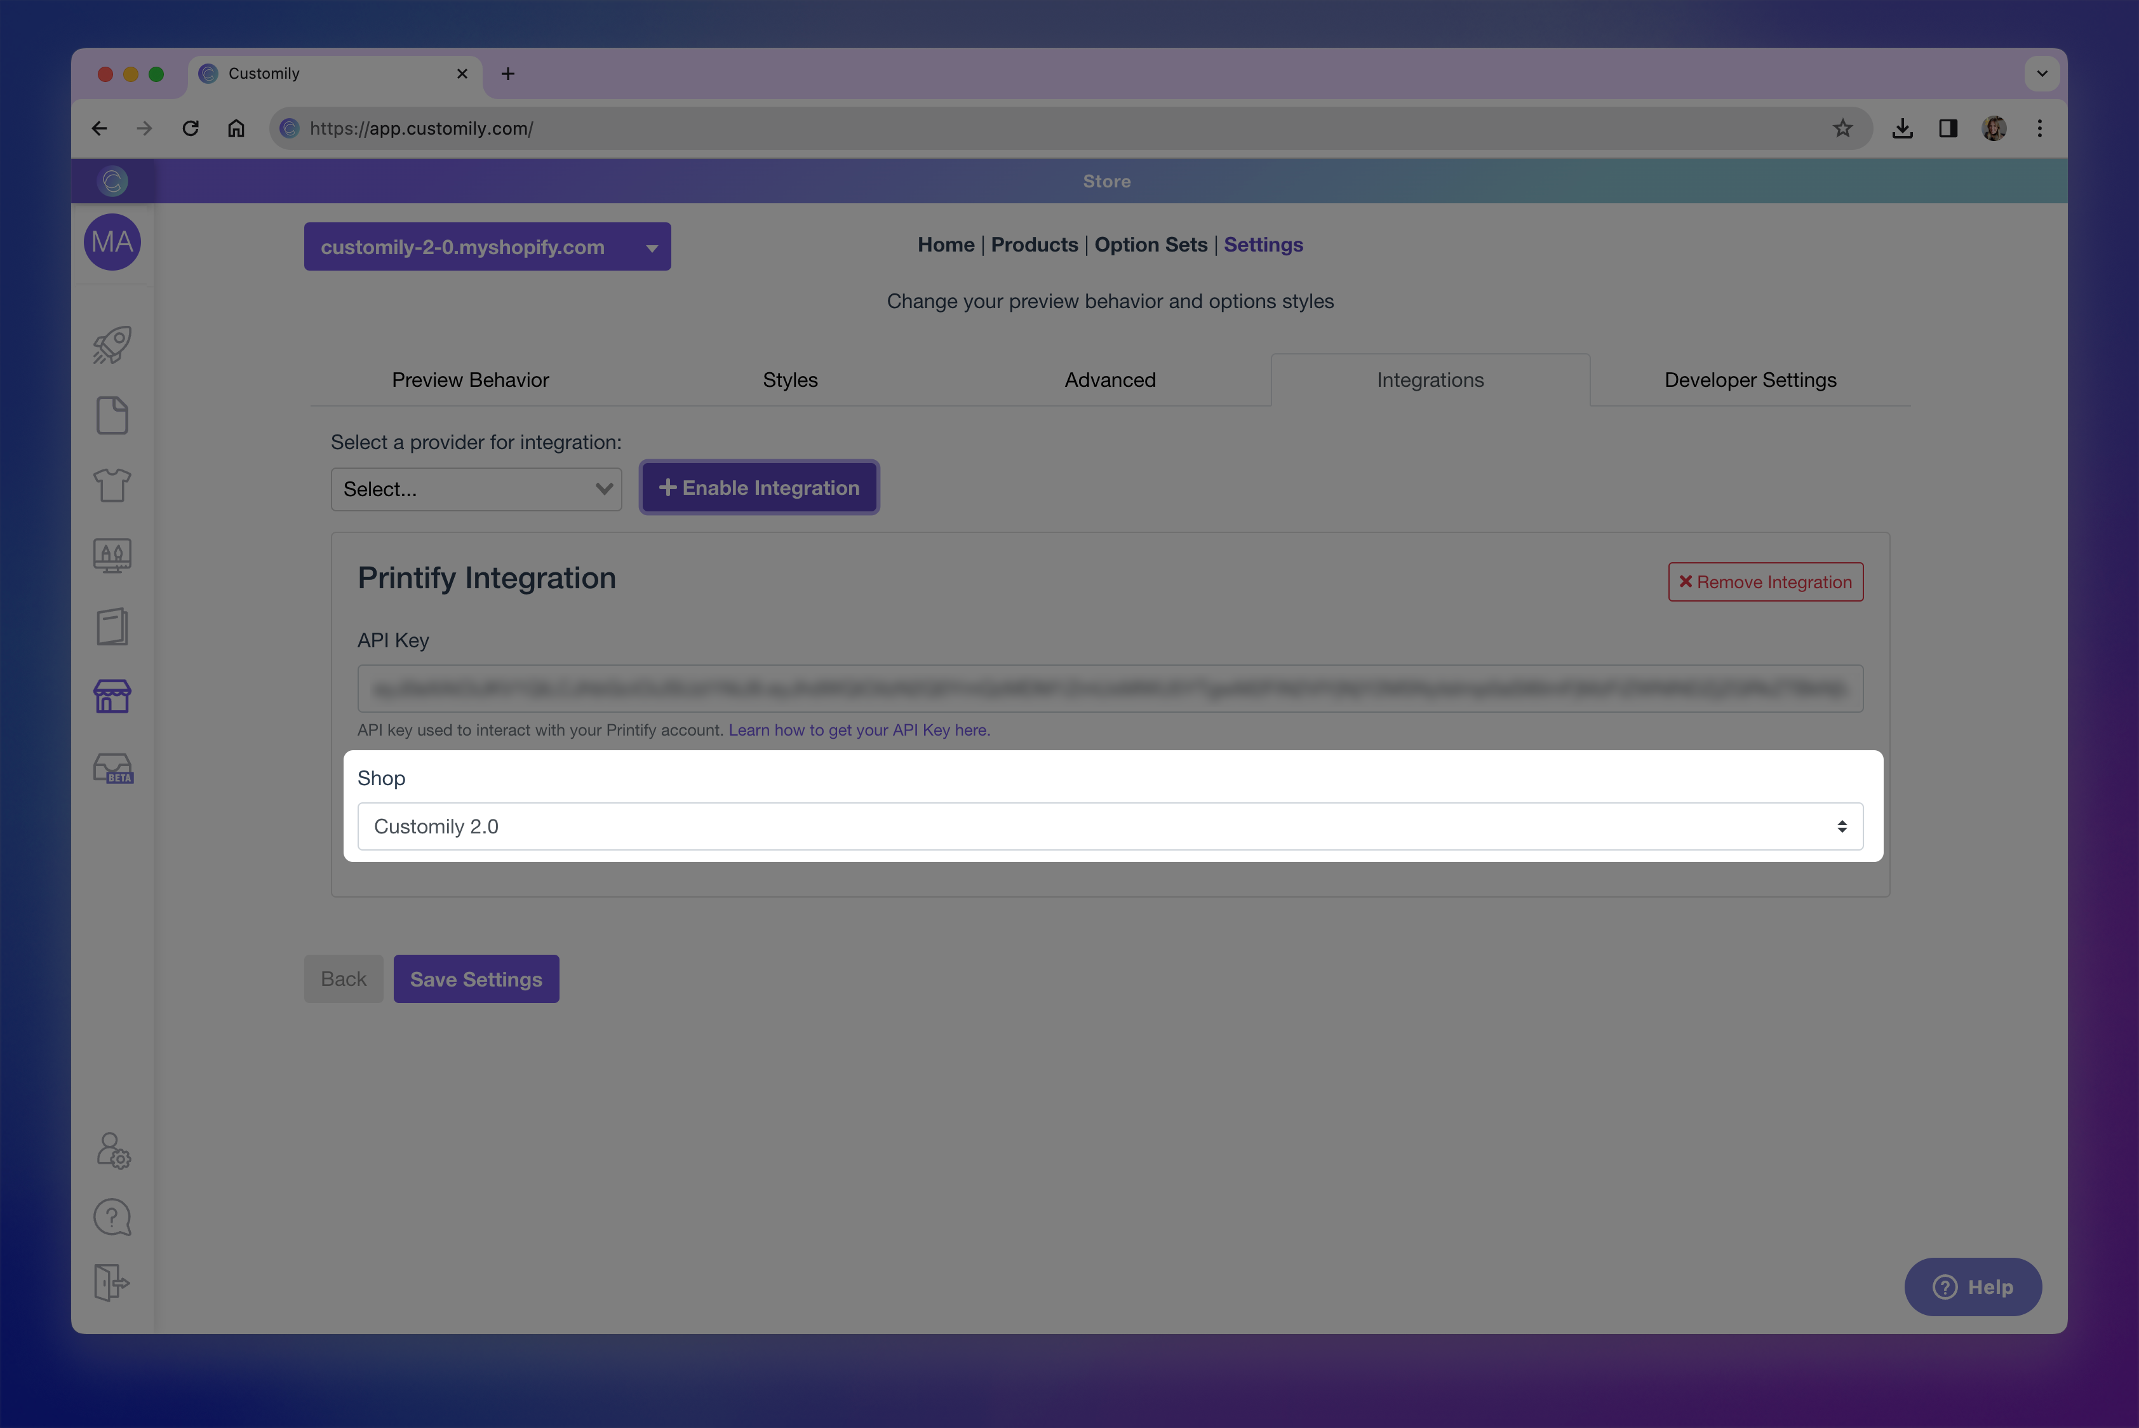This screenshot has width=2139, height=1428.
Task: Open the templates document icon in sidebar
Action: click(111, 415)
